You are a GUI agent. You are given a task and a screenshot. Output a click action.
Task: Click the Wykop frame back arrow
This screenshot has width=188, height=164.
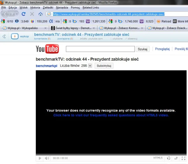tap(4, 36)
